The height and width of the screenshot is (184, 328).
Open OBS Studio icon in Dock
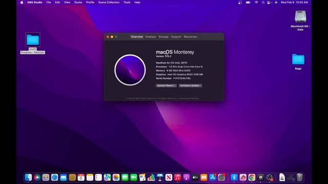click(x=270, y=177)
